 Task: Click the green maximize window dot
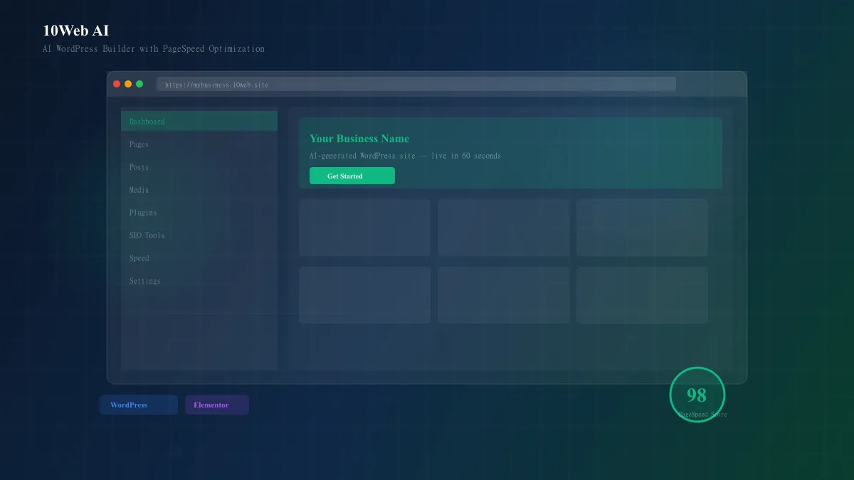[x=139, y=84]
